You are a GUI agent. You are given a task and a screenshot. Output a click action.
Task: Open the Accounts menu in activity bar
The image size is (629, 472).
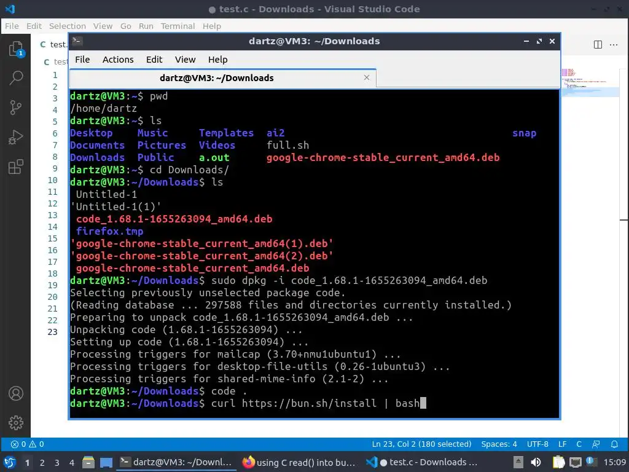pyautogui.click(x=15, y=394)
